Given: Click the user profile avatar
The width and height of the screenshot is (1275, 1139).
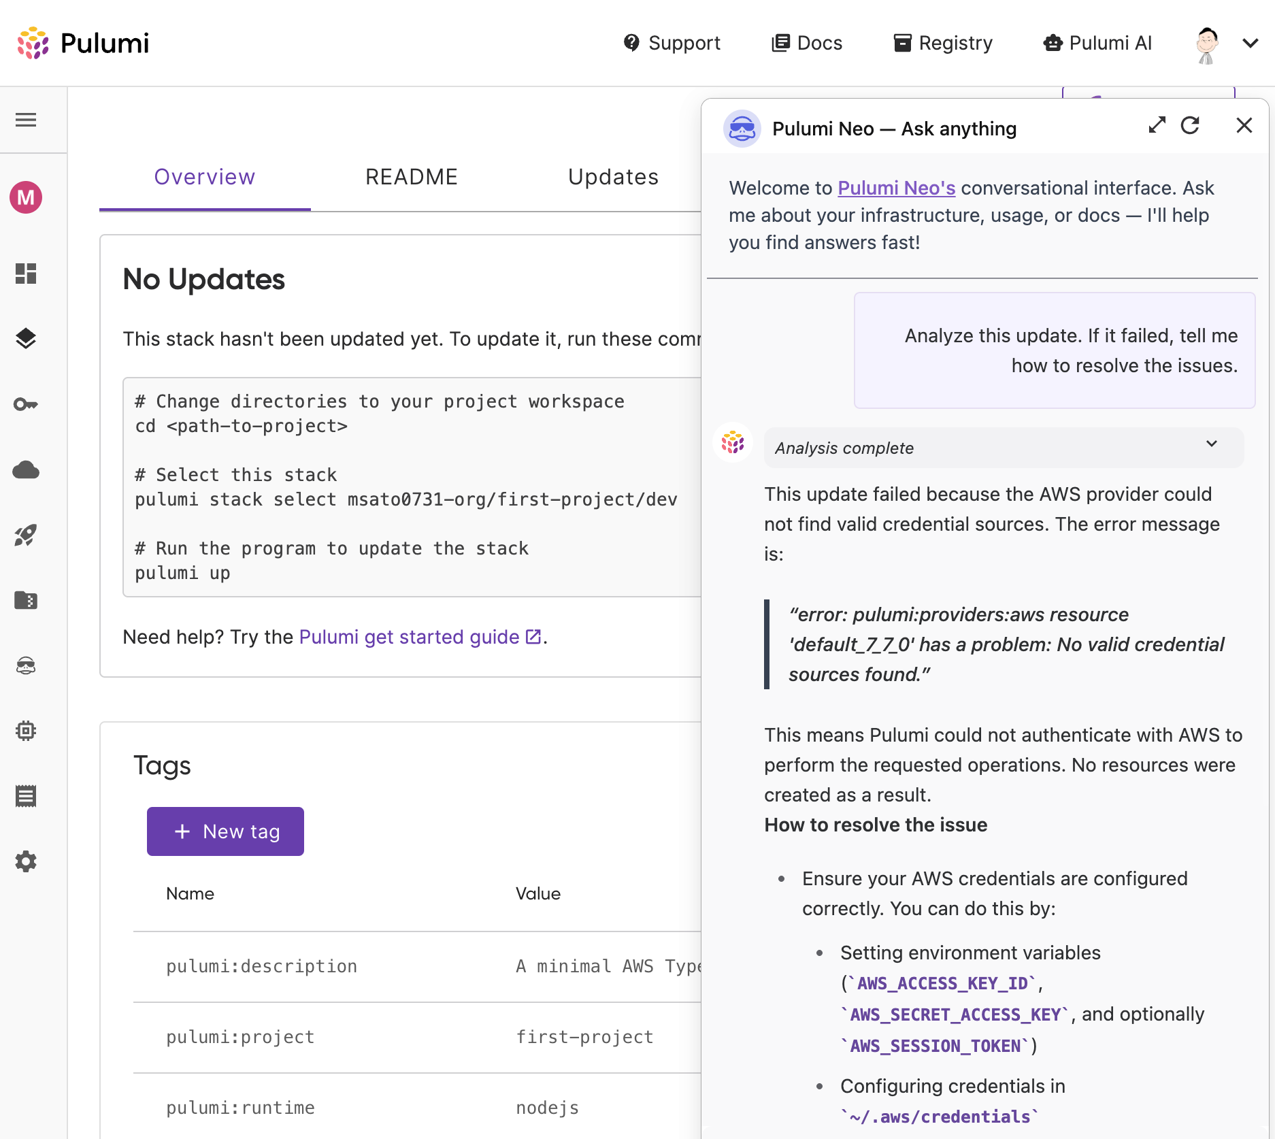Looking at the screenshot, I should (1207, 45).
